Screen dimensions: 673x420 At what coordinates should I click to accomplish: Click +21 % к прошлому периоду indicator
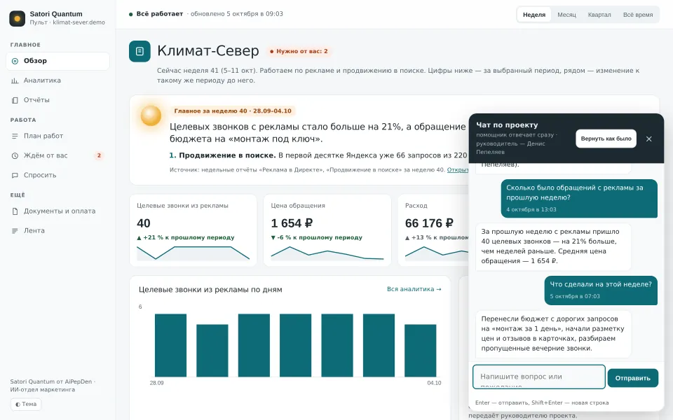tap(185, 237)
